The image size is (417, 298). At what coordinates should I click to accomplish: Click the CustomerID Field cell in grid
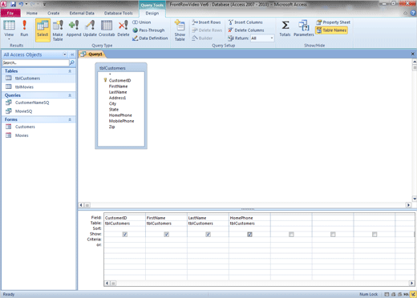(x=124, y=218)
